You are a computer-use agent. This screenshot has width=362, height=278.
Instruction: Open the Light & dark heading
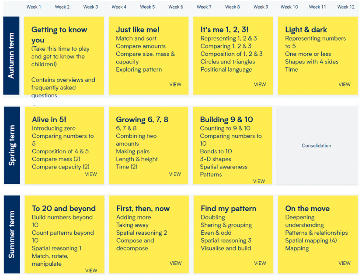(306, 30)
